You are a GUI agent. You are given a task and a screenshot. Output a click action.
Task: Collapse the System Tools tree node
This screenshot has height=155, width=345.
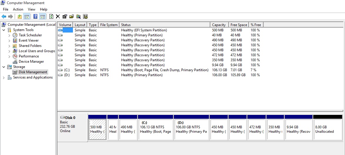[x=4, y=30]
